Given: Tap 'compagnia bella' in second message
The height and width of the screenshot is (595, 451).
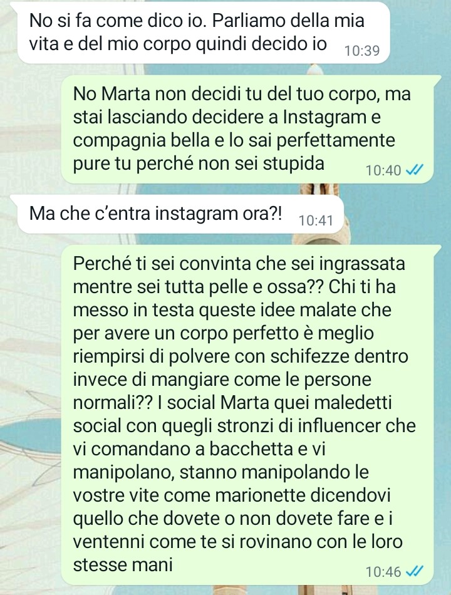Looking at the screenshot, I should click(141, 140).
